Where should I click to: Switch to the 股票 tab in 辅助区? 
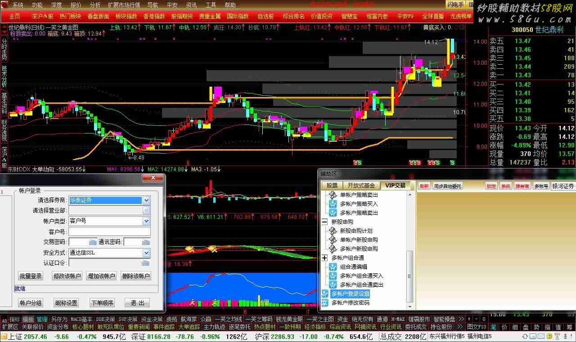click(x=332, y=185)
